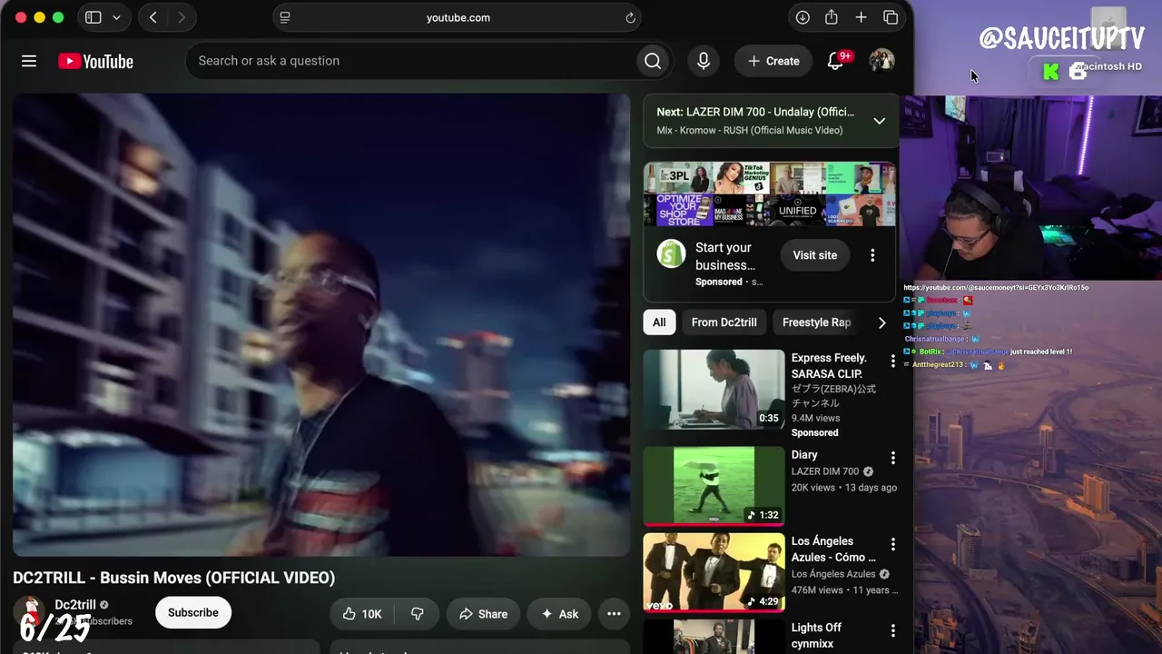The image size is (1162, 654).
Task: Click the Ask button
Action: [559, 614]
